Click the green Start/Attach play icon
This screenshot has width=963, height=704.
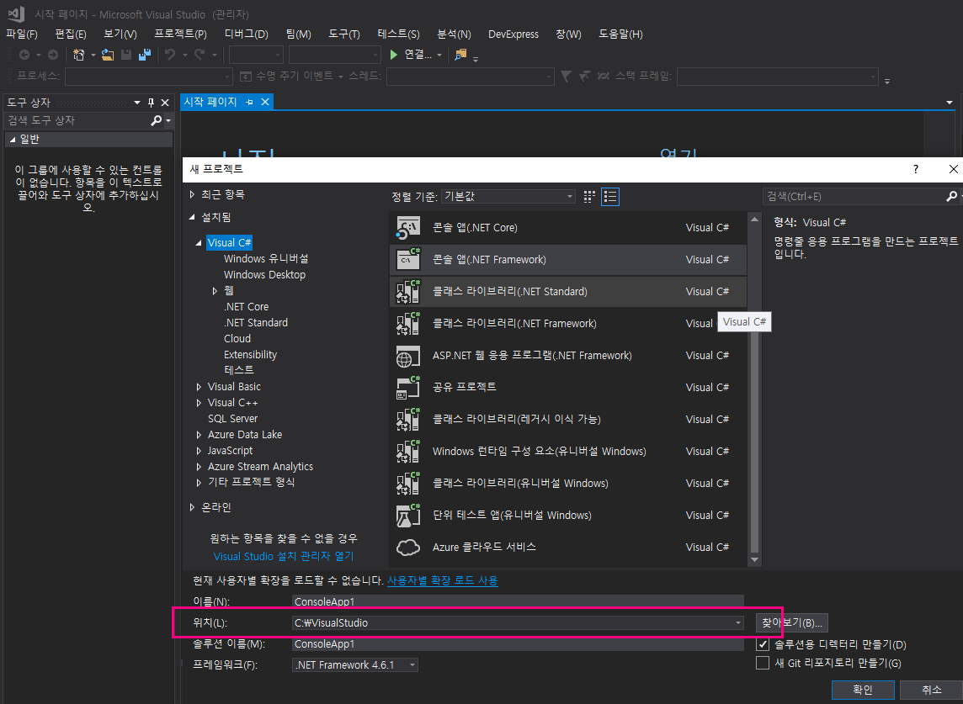[394, 56]
